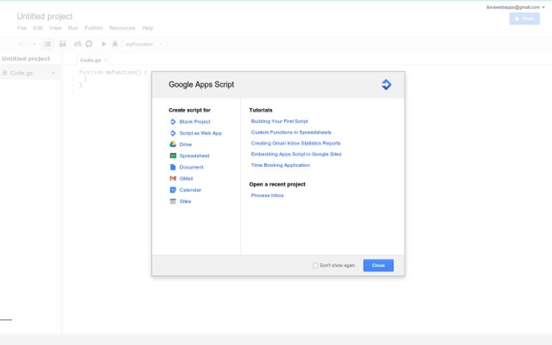
Task: Click the Blank Project icon
Action: coord(173,121)
